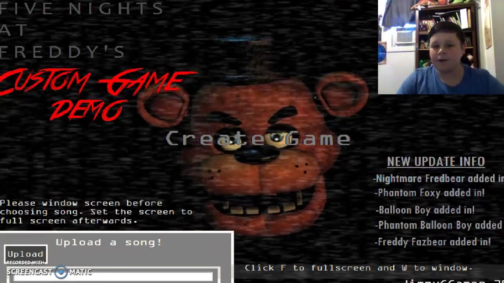504x283 pixels.
Task: Click the 'Upload a song!' heading
Action: 109,242
